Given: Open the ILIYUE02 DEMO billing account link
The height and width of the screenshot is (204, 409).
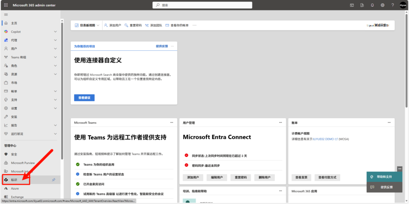Looking at the screenshot, I should tap(325, 139).
